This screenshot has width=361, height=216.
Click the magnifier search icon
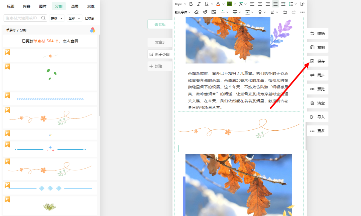point(43,18)
